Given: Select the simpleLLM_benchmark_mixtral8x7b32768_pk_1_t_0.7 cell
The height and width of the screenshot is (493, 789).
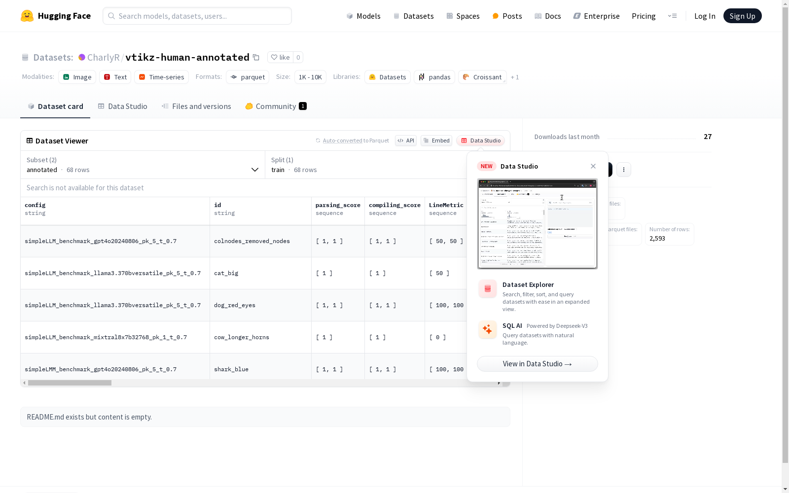Looking at the screenshot, I should pyautogui.click(x=115, y=337).
